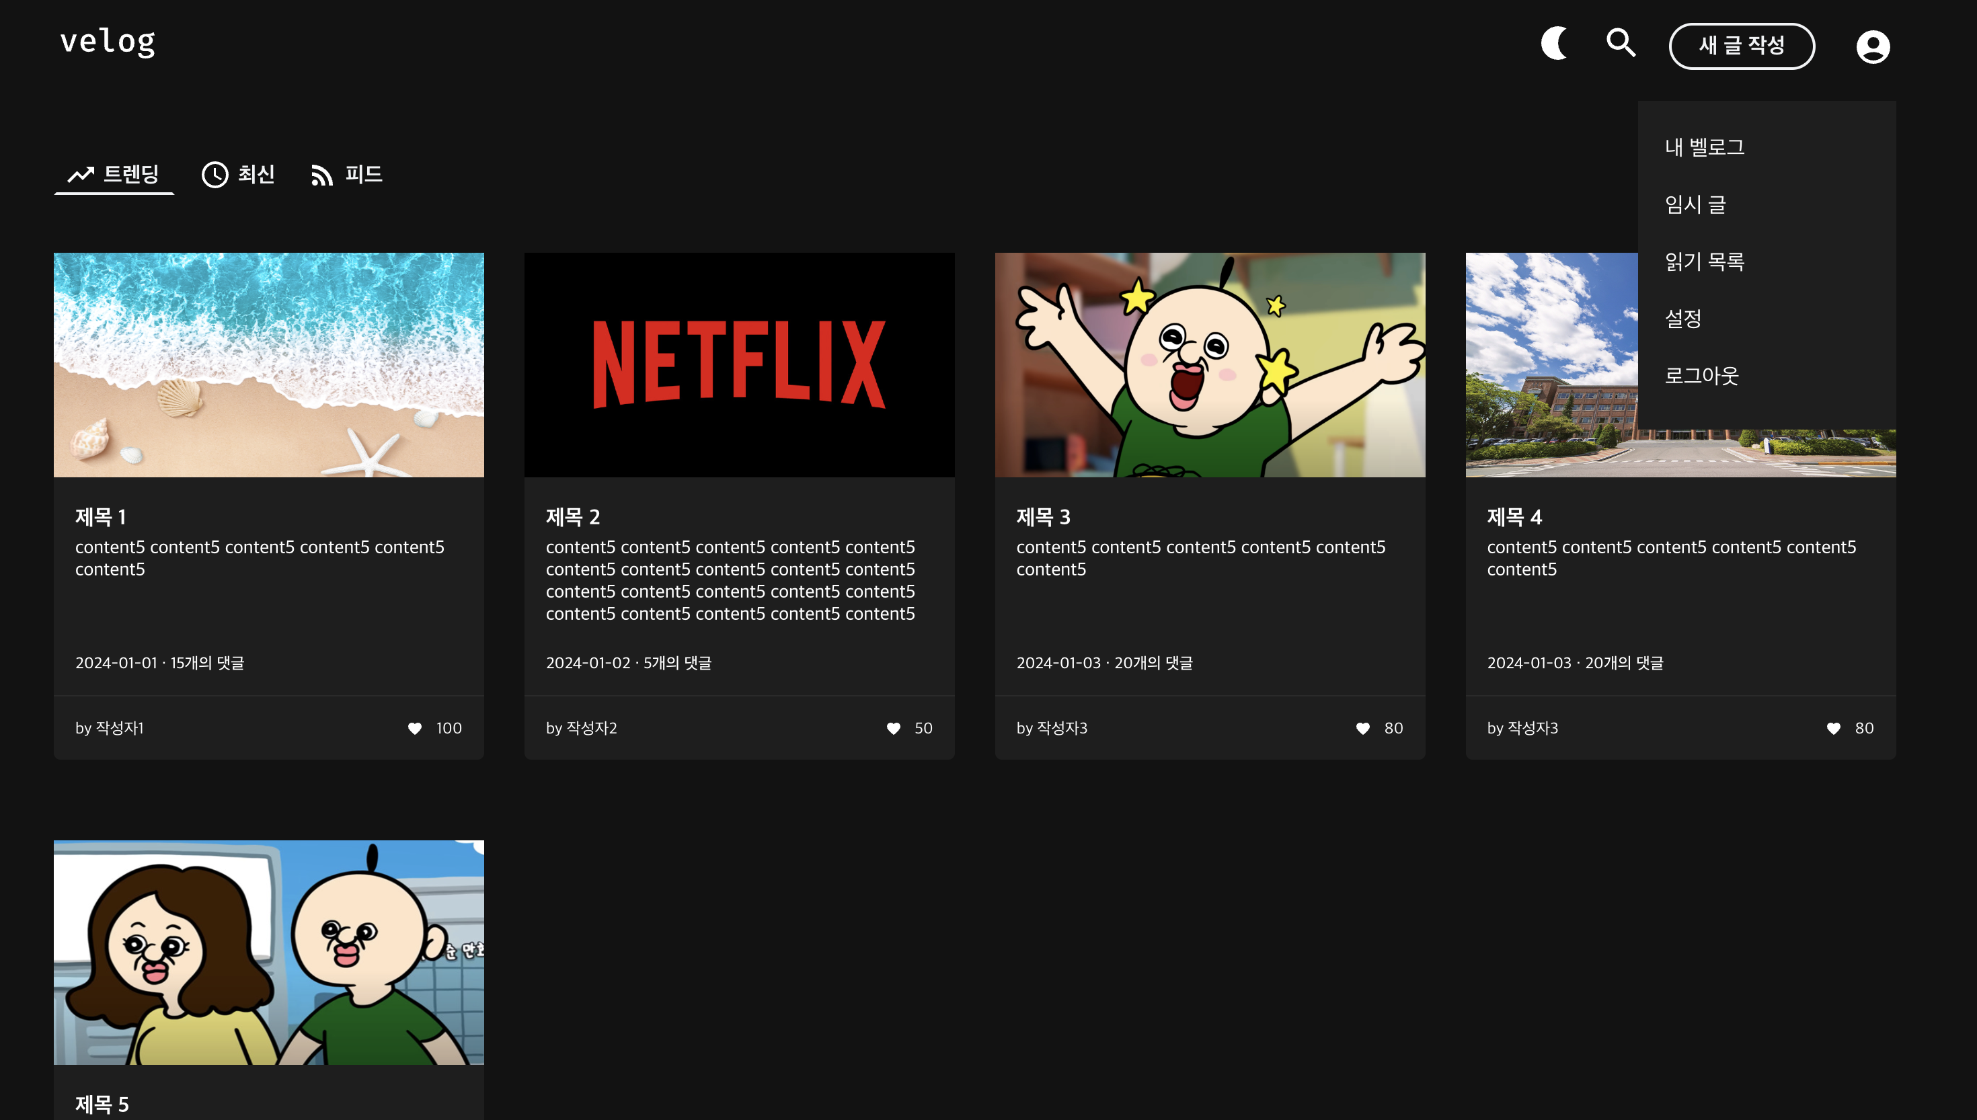Click the 2024-01-01 · 15개의 댓글 text

tap(160, 662)
